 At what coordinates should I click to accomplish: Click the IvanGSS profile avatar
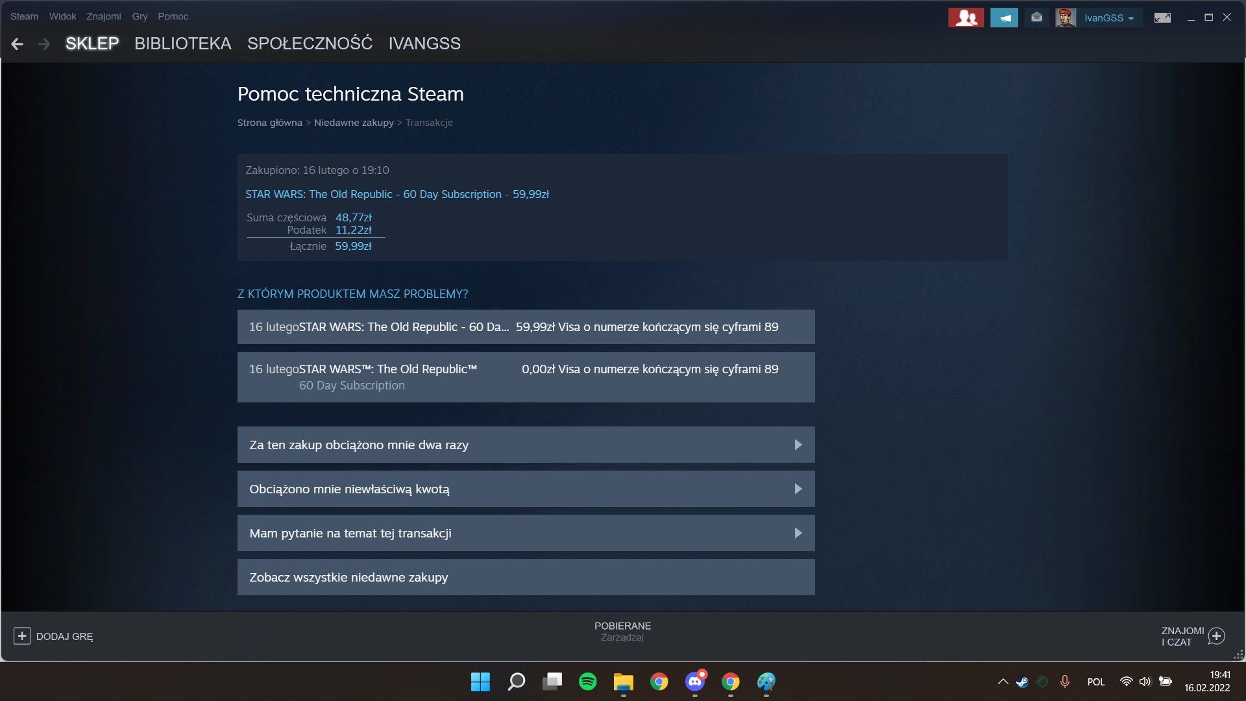[x=1066, y=18]
